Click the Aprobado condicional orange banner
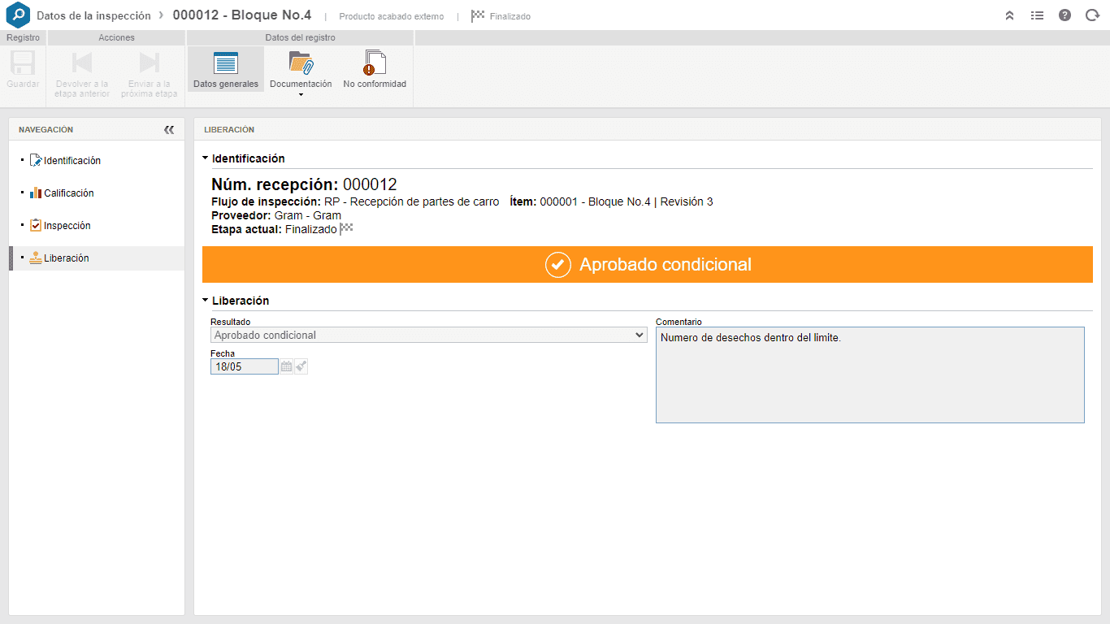 pyautogui.click(x=648, y=265)
